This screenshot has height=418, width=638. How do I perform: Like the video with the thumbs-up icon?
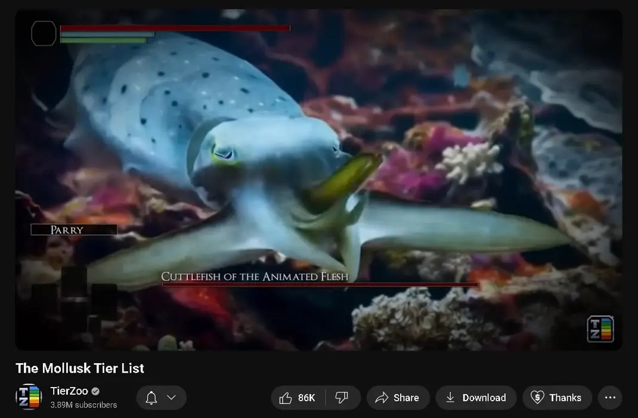(286, 398)
